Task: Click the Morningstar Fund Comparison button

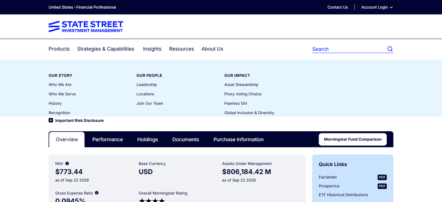Action: (353, 139)
